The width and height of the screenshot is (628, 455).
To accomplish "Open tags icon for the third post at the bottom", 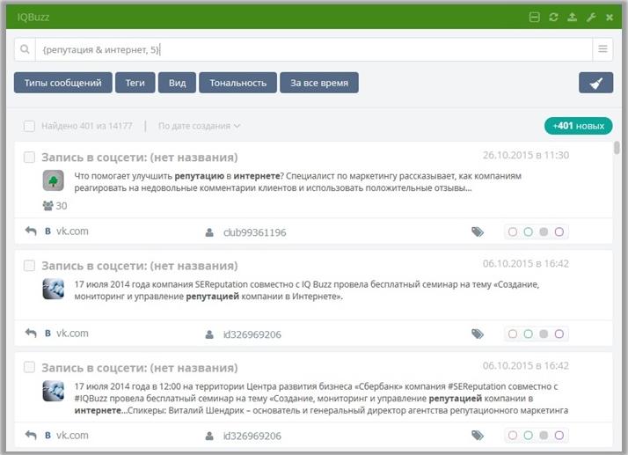I will pyautogui.click(x=478, y=436).
